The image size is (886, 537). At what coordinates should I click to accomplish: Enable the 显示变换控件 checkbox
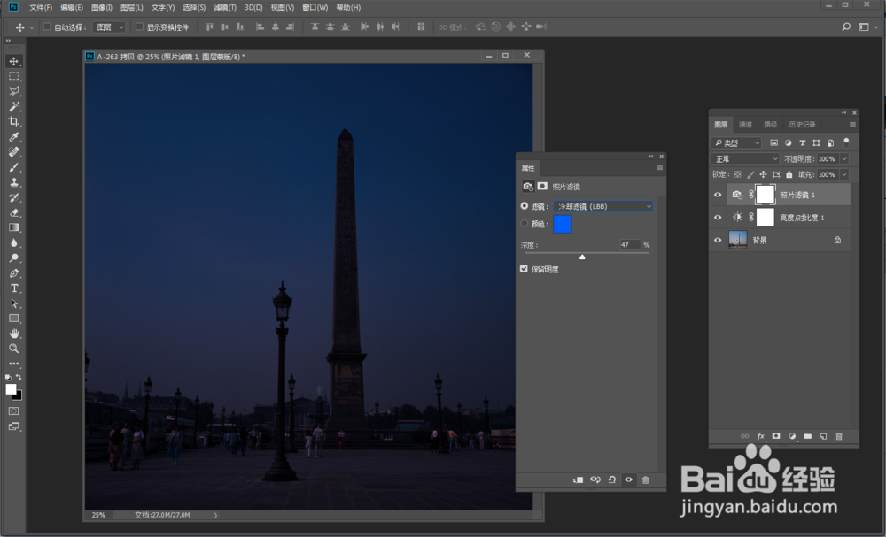[140, 27]
